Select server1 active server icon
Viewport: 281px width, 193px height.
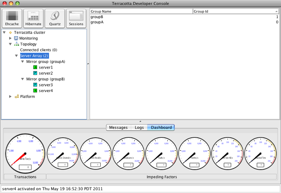pos(35,67)
